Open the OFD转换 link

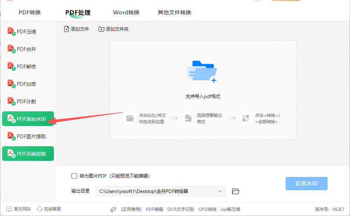click(x=207, y=209)
